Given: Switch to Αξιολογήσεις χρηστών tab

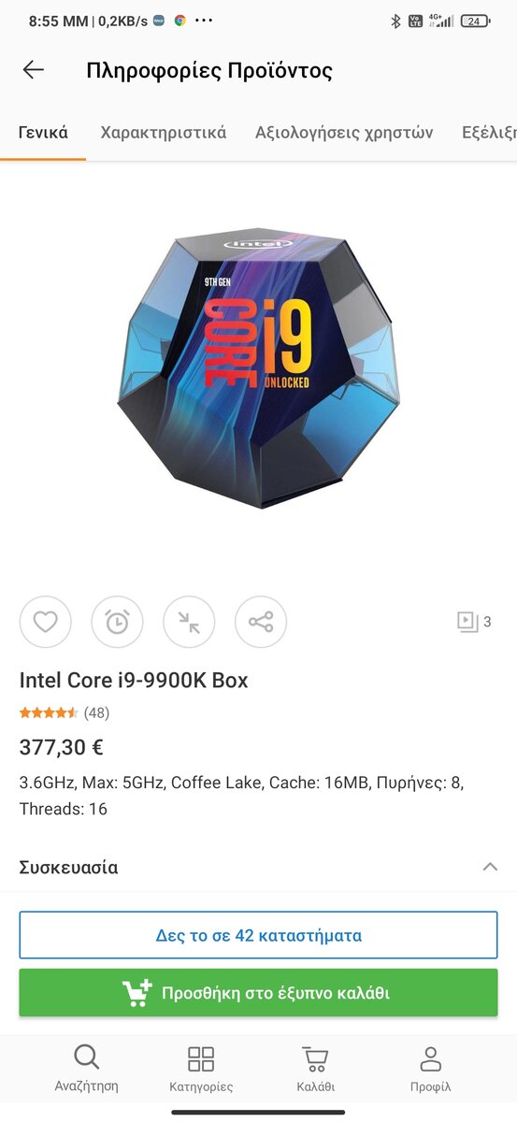Looking at the screenshot, I should tap(344, 132).
